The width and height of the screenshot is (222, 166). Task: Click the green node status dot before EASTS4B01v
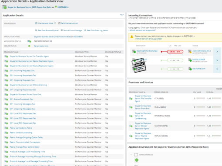(56, 7)
